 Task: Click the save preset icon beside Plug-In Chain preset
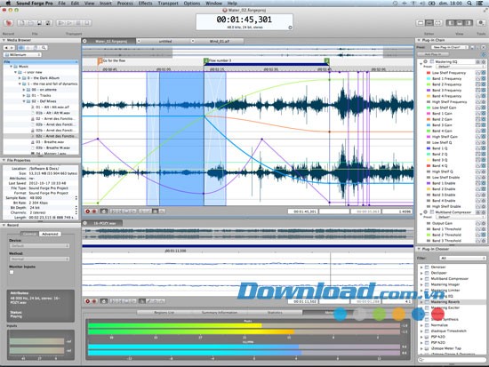473,47
